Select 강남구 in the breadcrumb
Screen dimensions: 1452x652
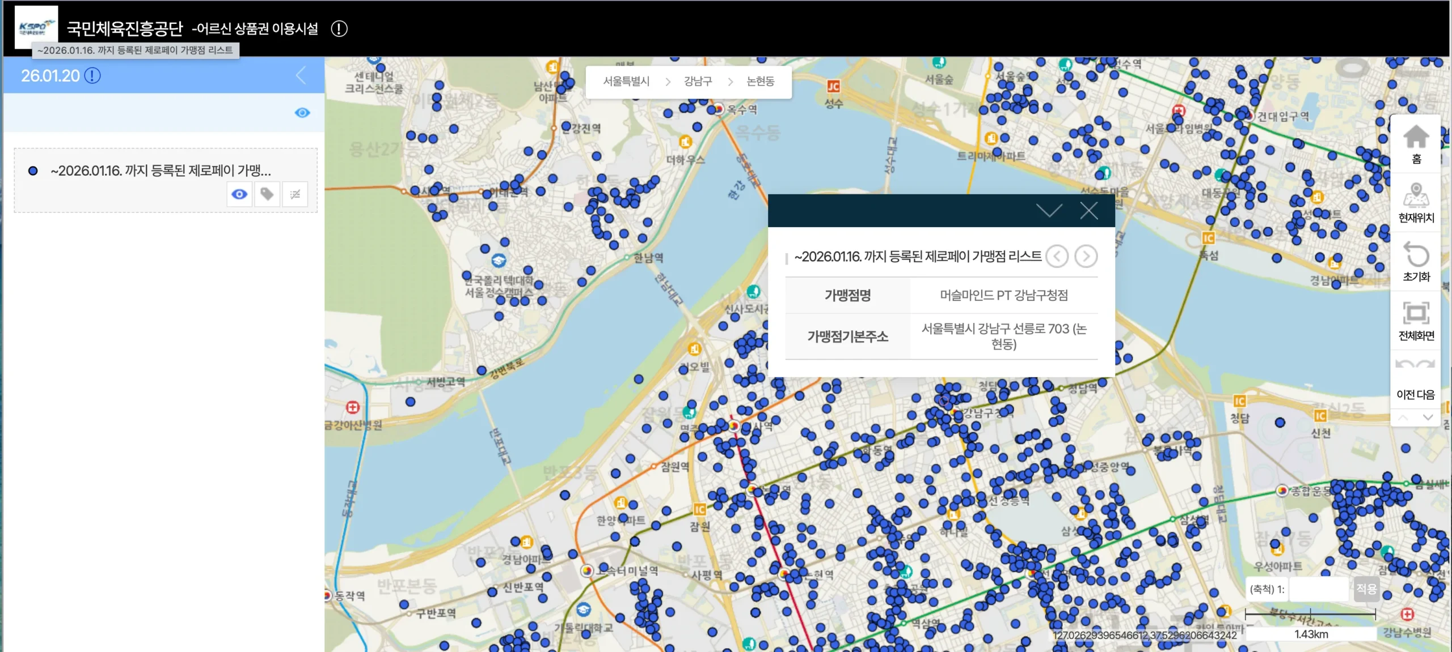[698, 82]
